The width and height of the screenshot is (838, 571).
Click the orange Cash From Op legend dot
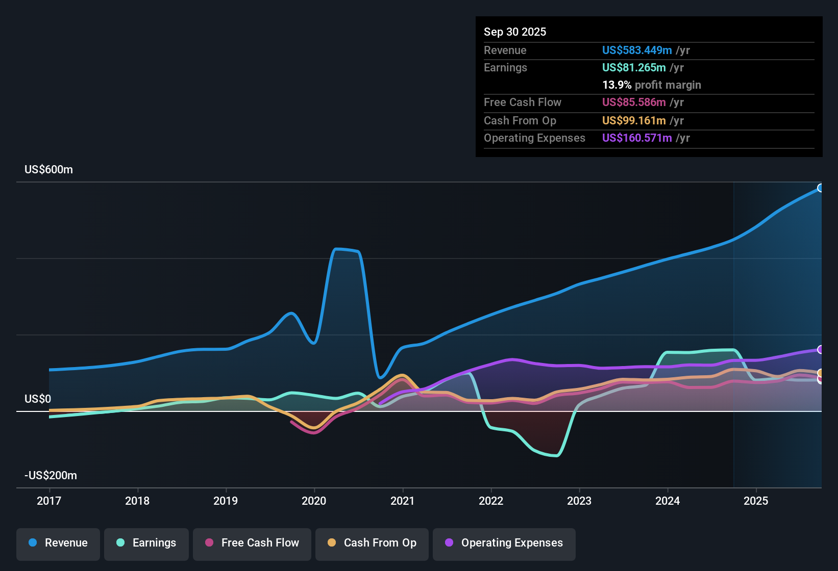coord(331,543)
